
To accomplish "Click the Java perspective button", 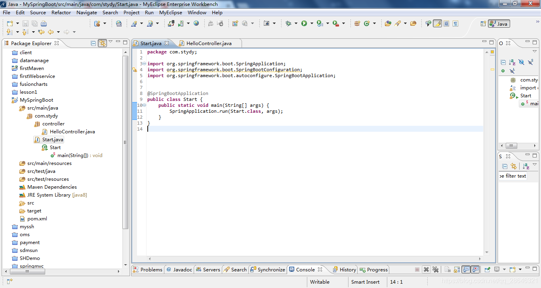I will tap(499, 24).
